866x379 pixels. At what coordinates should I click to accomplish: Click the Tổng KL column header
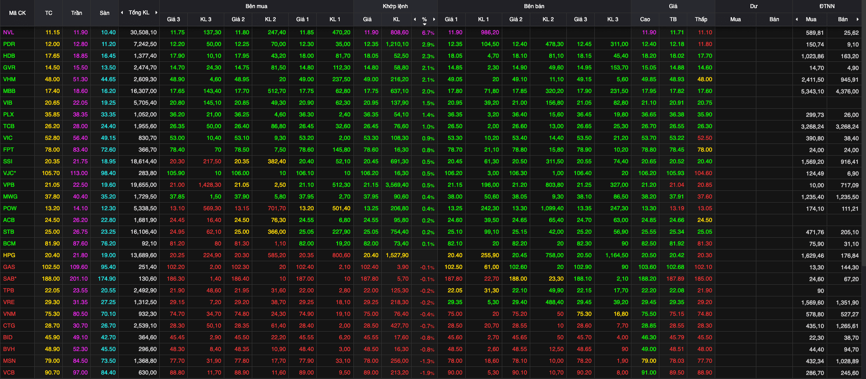pos(139,13)
